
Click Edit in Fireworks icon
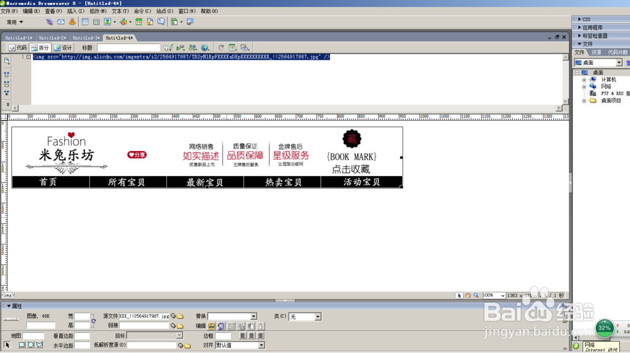(211, 326)
